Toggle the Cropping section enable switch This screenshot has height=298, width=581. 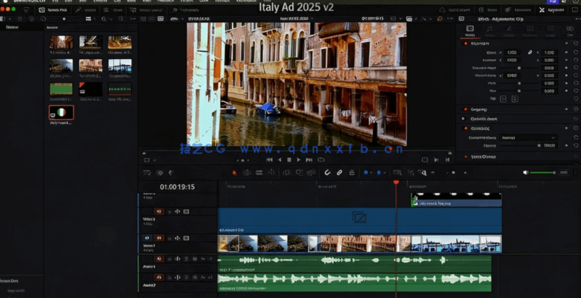click(466, 110)
